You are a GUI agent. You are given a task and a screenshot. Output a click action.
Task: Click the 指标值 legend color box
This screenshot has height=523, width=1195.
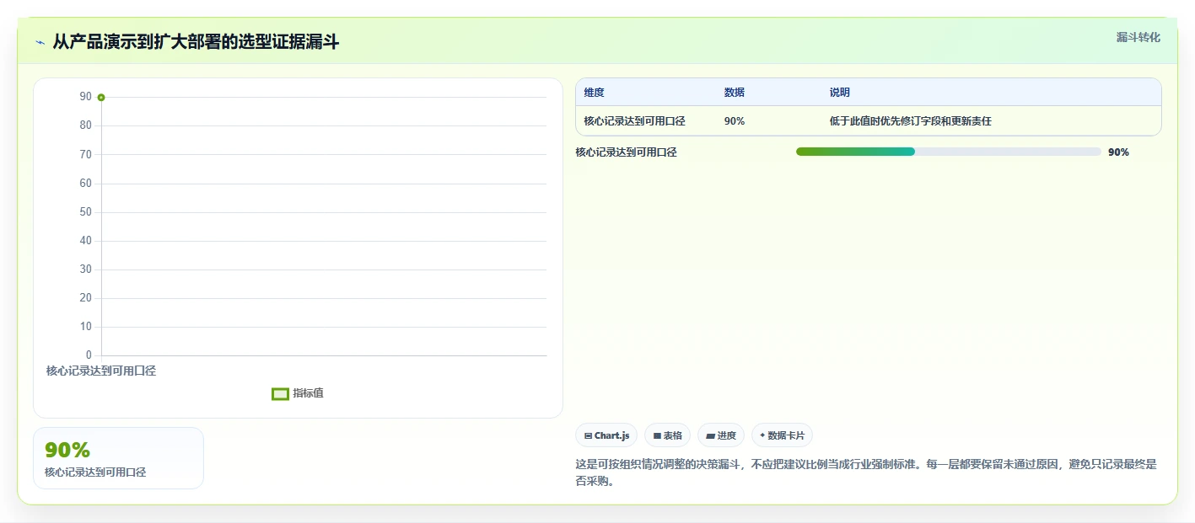[x=281, y=393]
